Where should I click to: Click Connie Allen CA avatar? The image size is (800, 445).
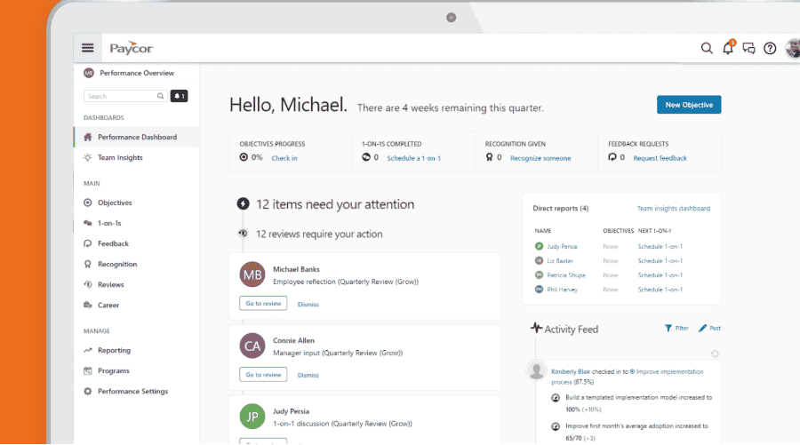[252, 346]
